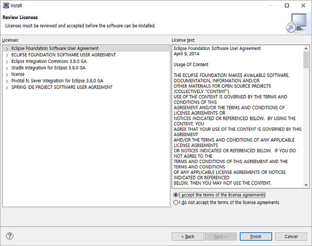This screenshot has height=246, width=312.
Task: Click license text scrollbar up arrow
Action: tap(306, 49)
